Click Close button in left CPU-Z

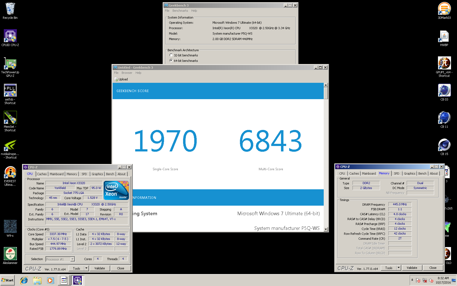121,268
